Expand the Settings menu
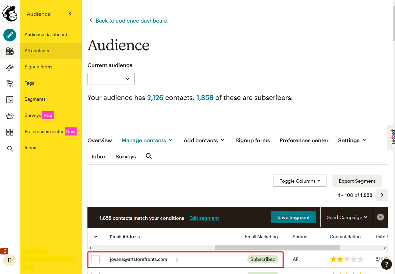This screenshot has width=395, height=274. point(352,140)
